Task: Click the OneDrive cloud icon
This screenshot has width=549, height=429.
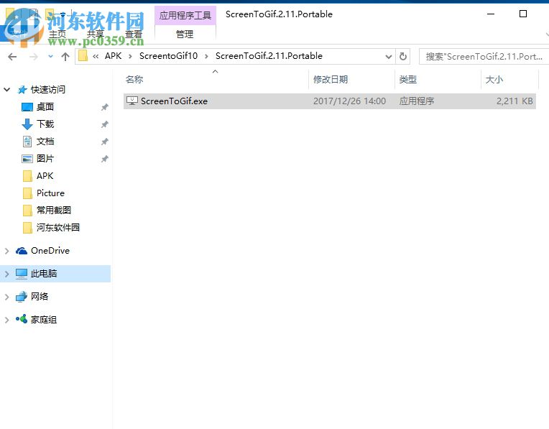Action: [22, 251]
